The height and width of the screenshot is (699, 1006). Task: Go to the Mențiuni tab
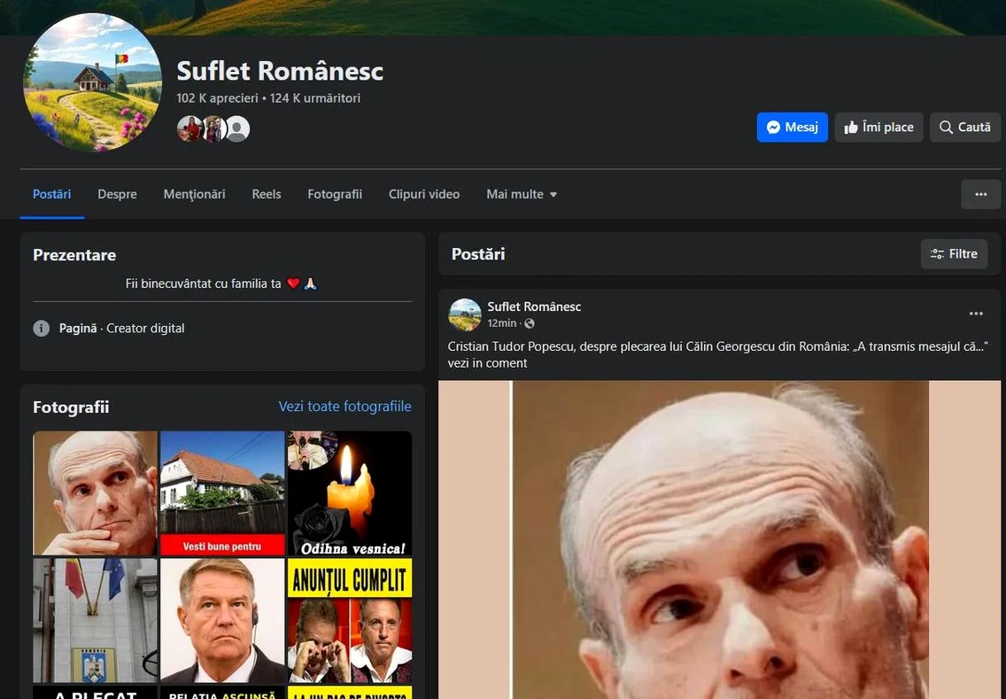pyautogui.click(x=195, y=194)
